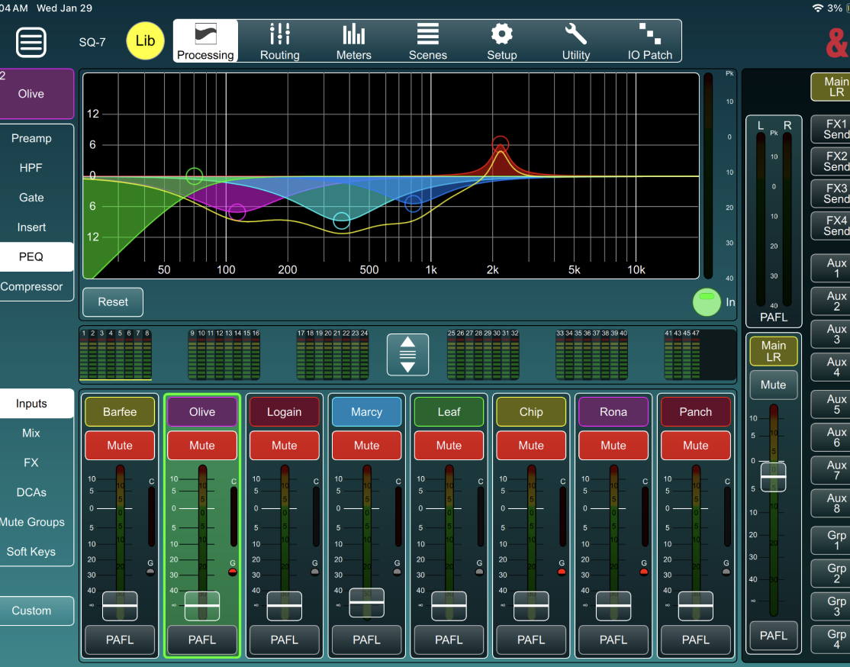Select the PEQ section

(31, 257)
